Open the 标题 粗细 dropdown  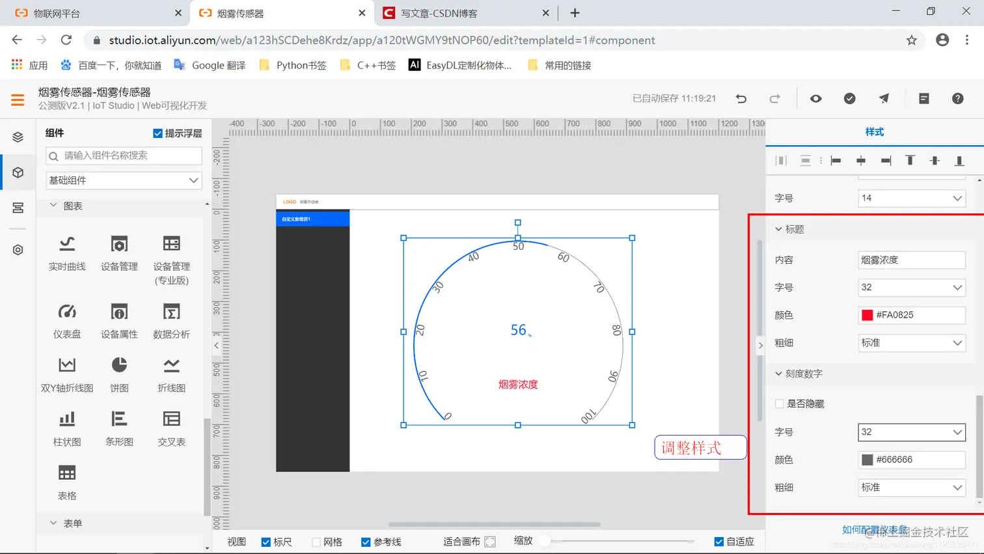point(911,342)
